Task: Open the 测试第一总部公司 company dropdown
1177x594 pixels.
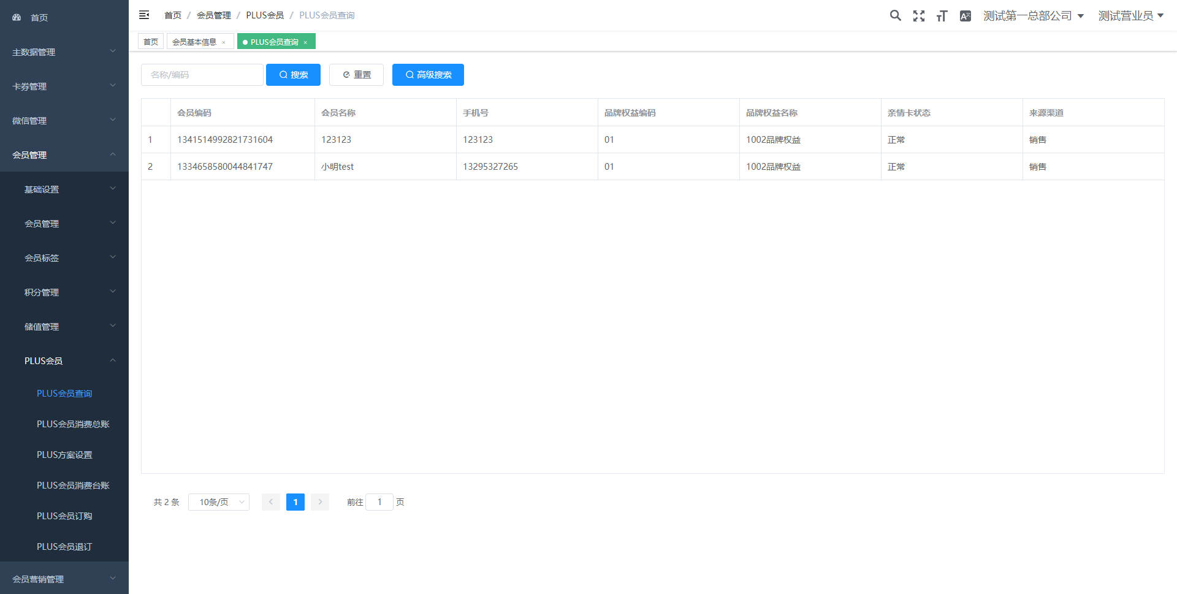Action: [x=1034, y=16]
